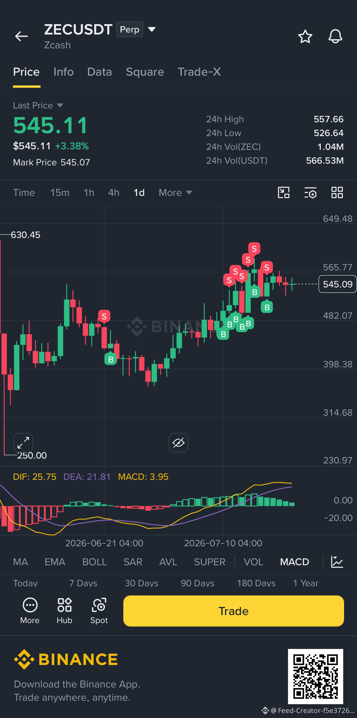The image size is (357, 718).
Task: Go back using the arrow icon
Action: pos(22,36)
